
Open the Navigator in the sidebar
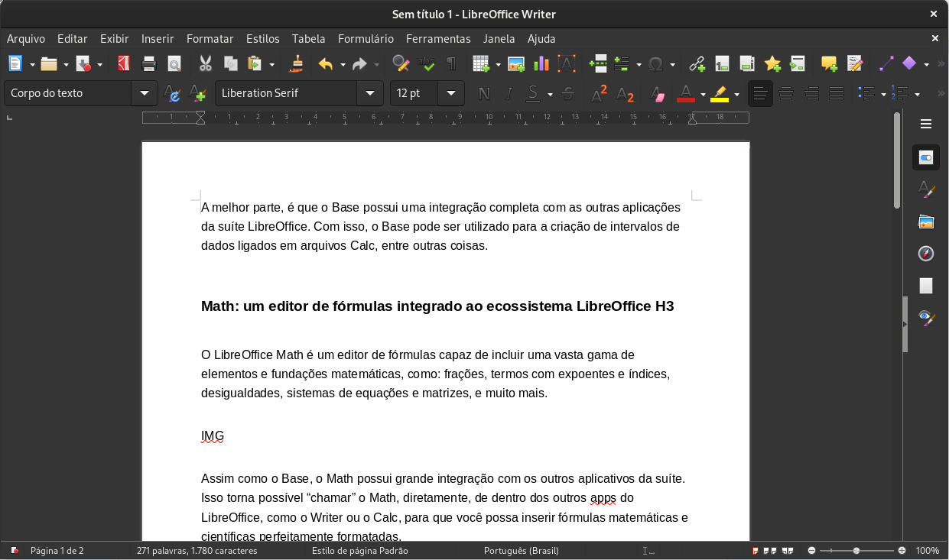coord(925,254)
